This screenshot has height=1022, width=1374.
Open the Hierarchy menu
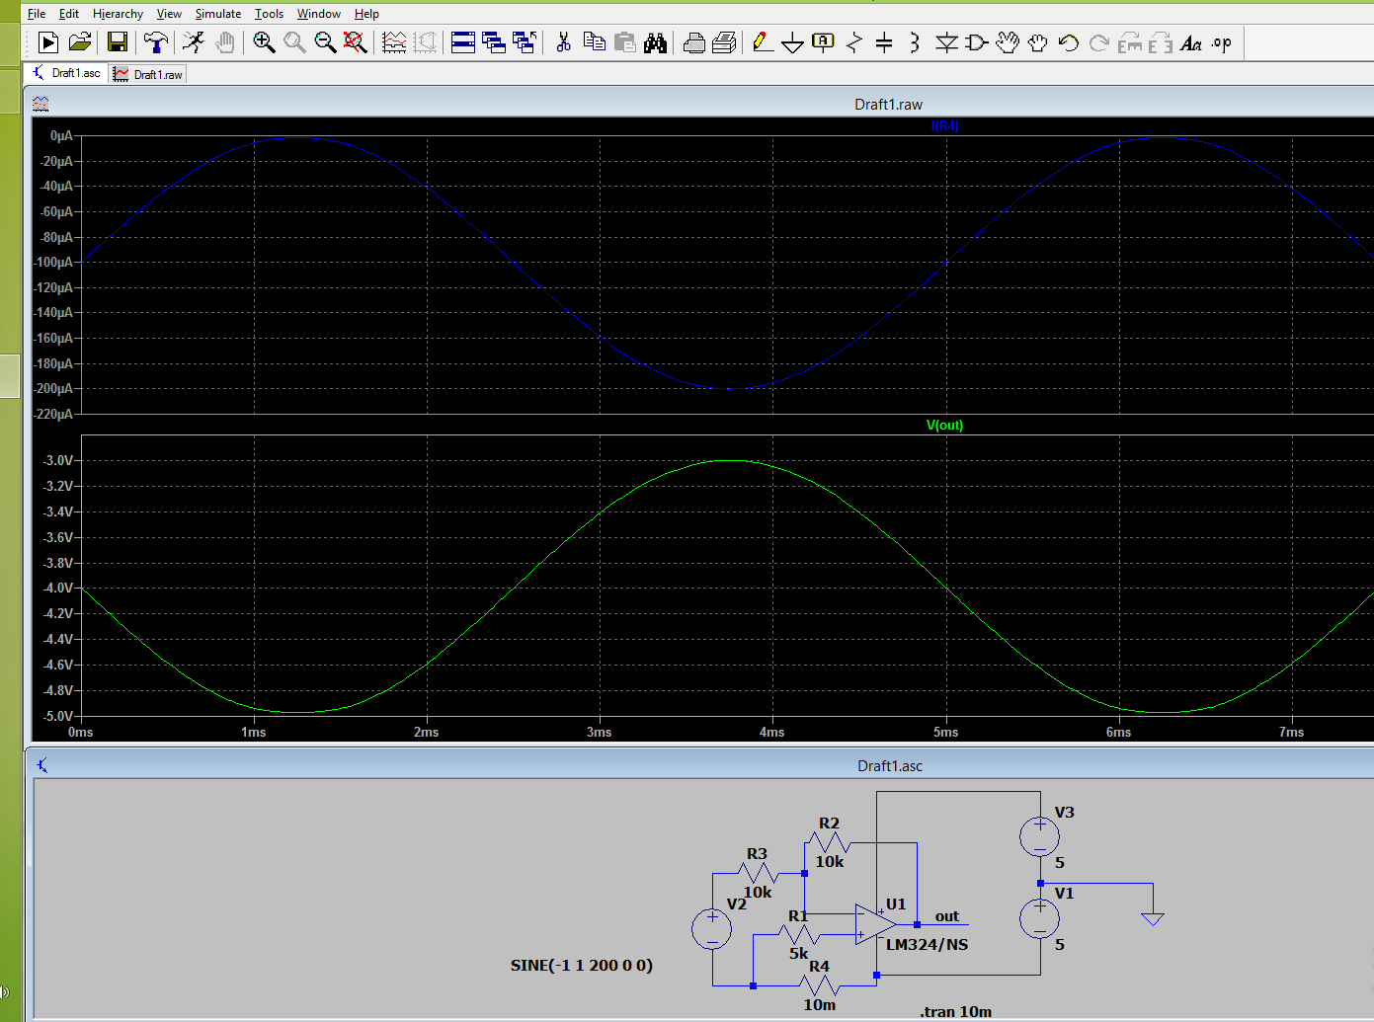point(118,14)
